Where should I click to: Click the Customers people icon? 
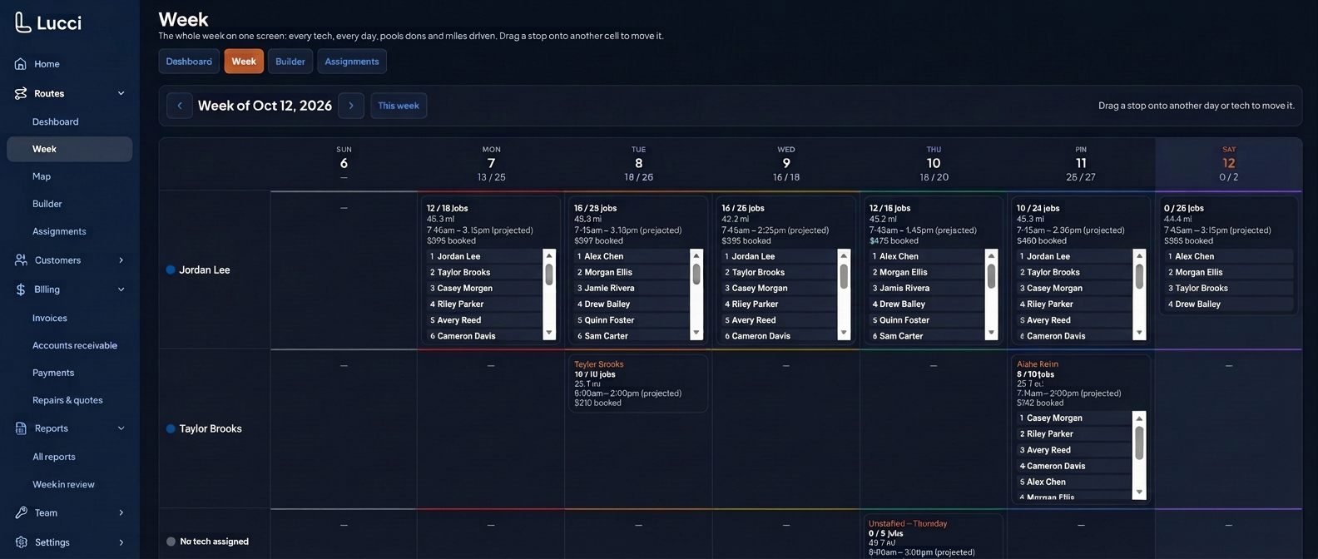coord(21,260)
